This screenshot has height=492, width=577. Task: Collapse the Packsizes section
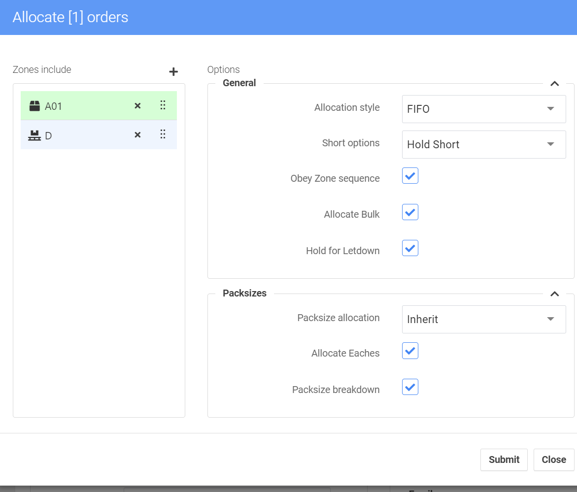click(554, 294)
